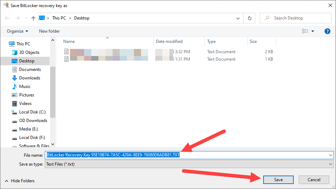The height and width of the screenshot is (189, 336).
Task: Open Local Disk (F:) in sidebar
Action: [32, 138]
